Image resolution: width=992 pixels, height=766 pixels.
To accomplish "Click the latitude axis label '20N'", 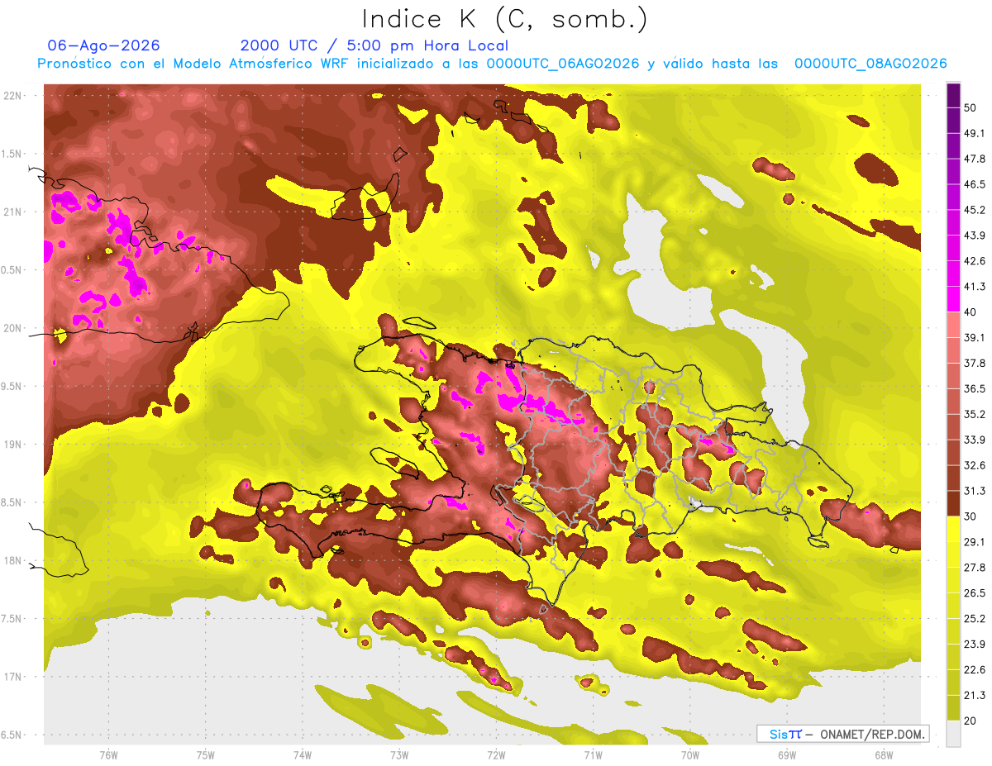I will [x=14, y=328].
